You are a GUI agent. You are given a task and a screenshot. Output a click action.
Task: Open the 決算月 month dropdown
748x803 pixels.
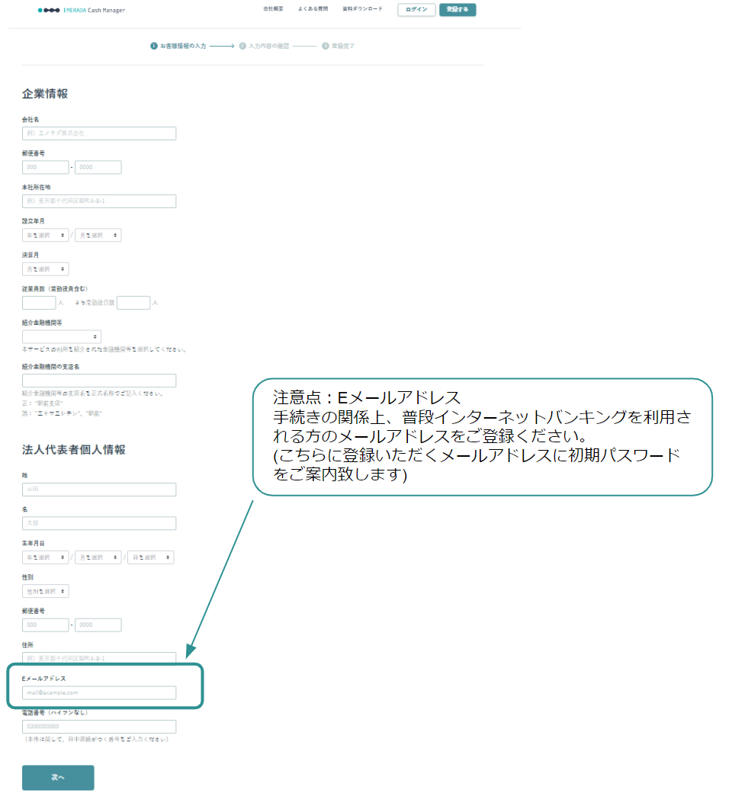pyautogui.click(x=45, y=269)
